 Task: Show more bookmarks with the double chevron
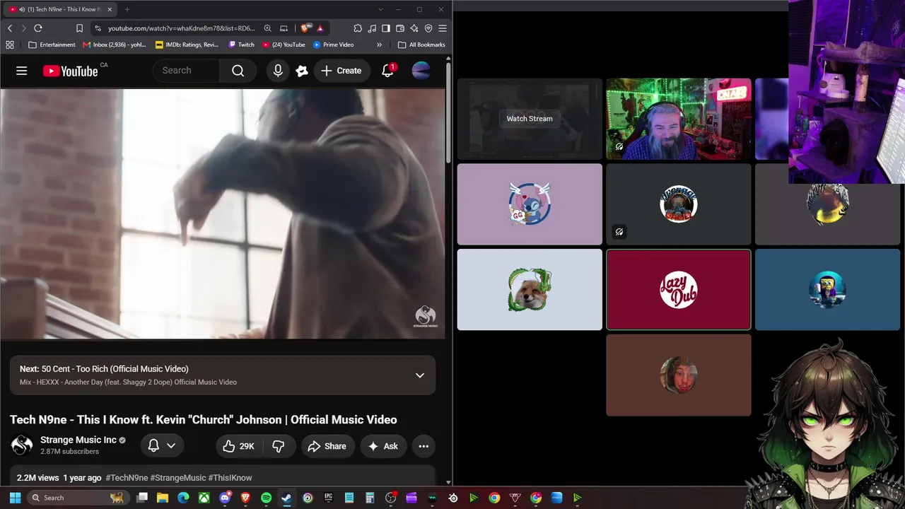click(379, 45)
